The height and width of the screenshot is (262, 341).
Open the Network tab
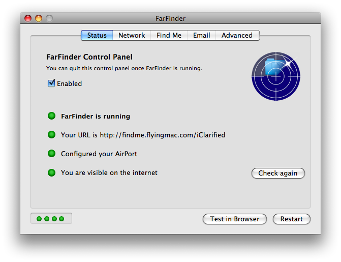132,35
